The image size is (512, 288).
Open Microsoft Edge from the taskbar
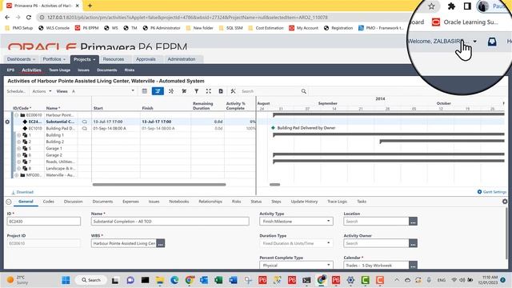coord(174,280)
